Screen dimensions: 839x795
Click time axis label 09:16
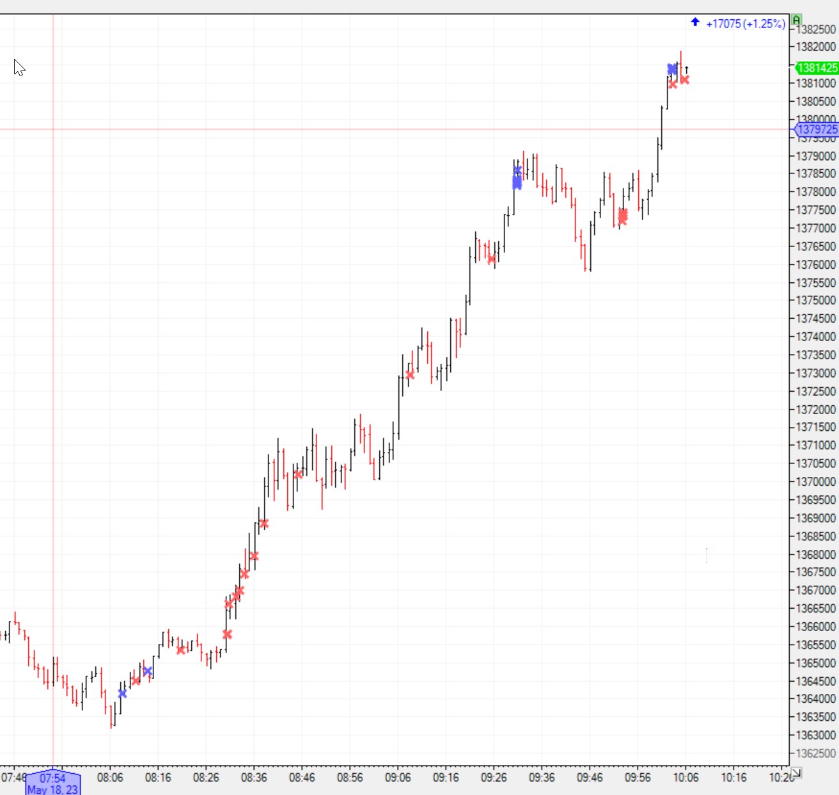446,778
